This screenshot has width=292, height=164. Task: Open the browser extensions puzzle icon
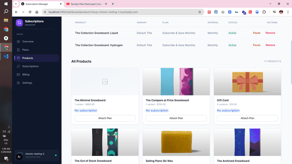(x=264, y=12)
